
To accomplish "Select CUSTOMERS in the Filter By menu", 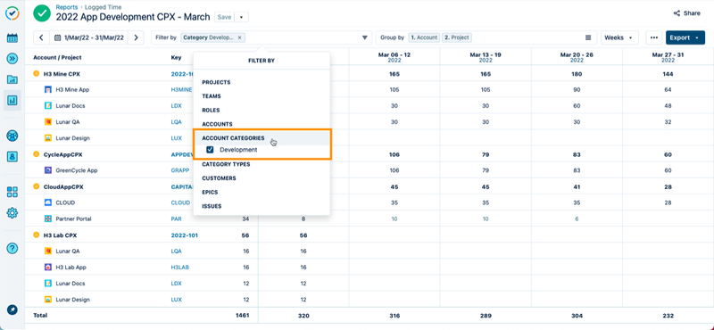I will pos(219,178).
